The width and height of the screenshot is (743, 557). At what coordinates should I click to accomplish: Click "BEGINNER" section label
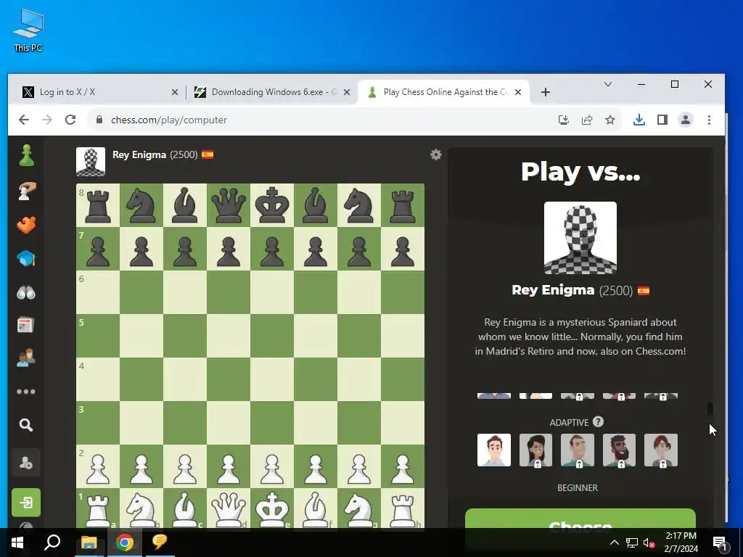[577, 487]
